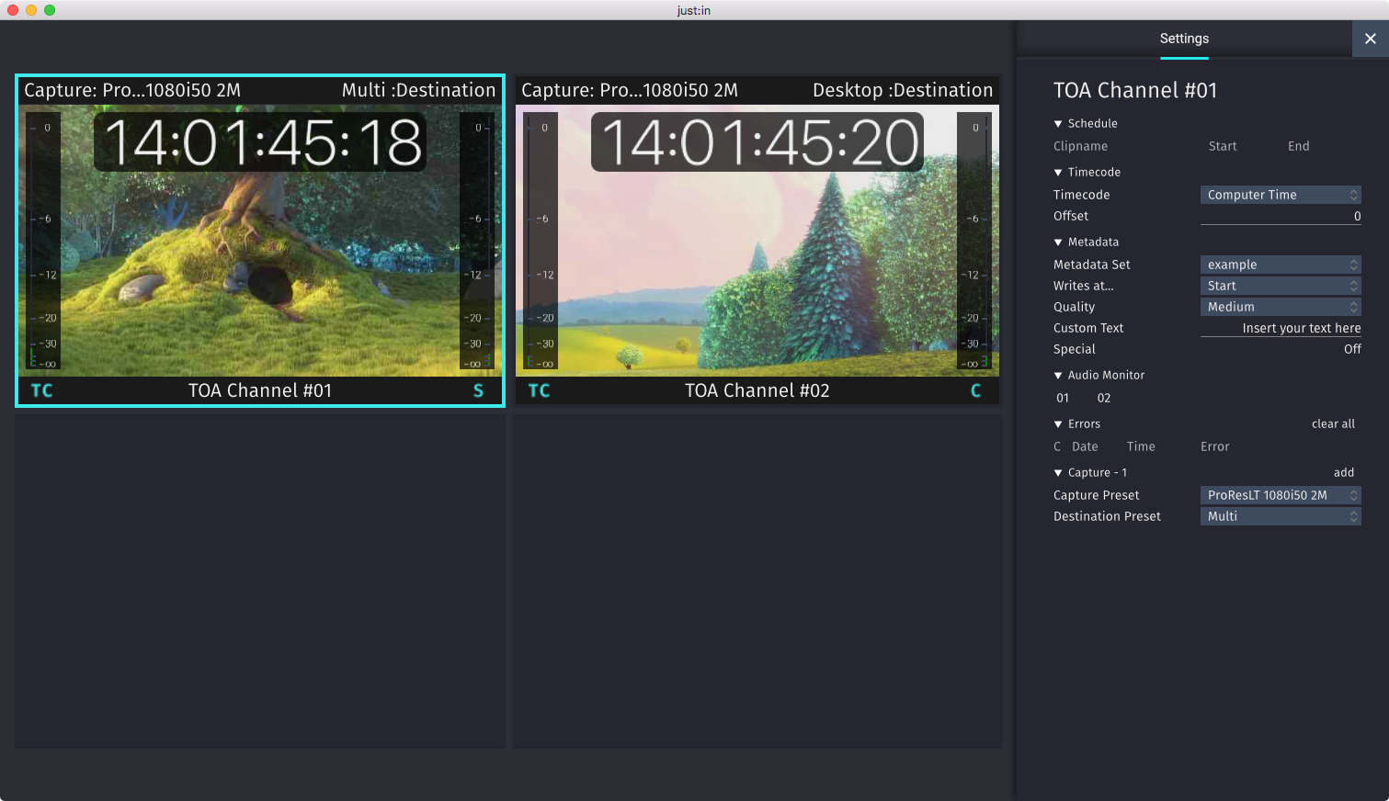Collapse the Capture - 1 section
Viewport: 1389px width, 801px height.
(1058, 472)
